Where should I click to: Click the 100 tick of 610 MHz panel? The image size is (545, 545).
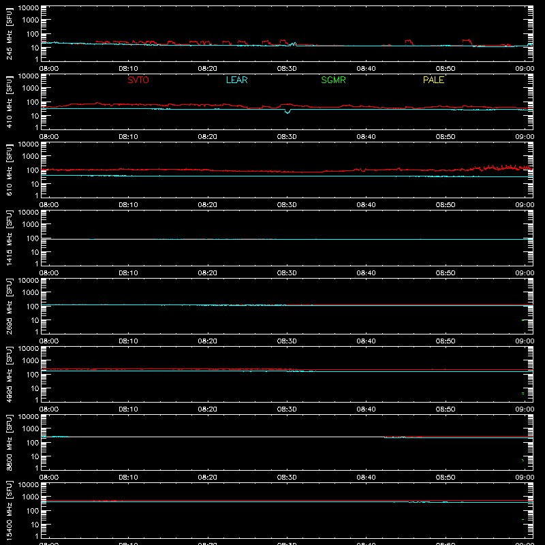click(x=33, y=170)
